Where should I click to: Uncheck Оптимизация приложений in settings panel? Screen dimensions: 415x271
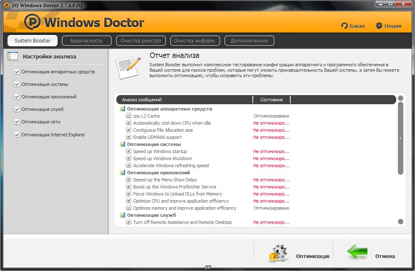click(17, 97)
